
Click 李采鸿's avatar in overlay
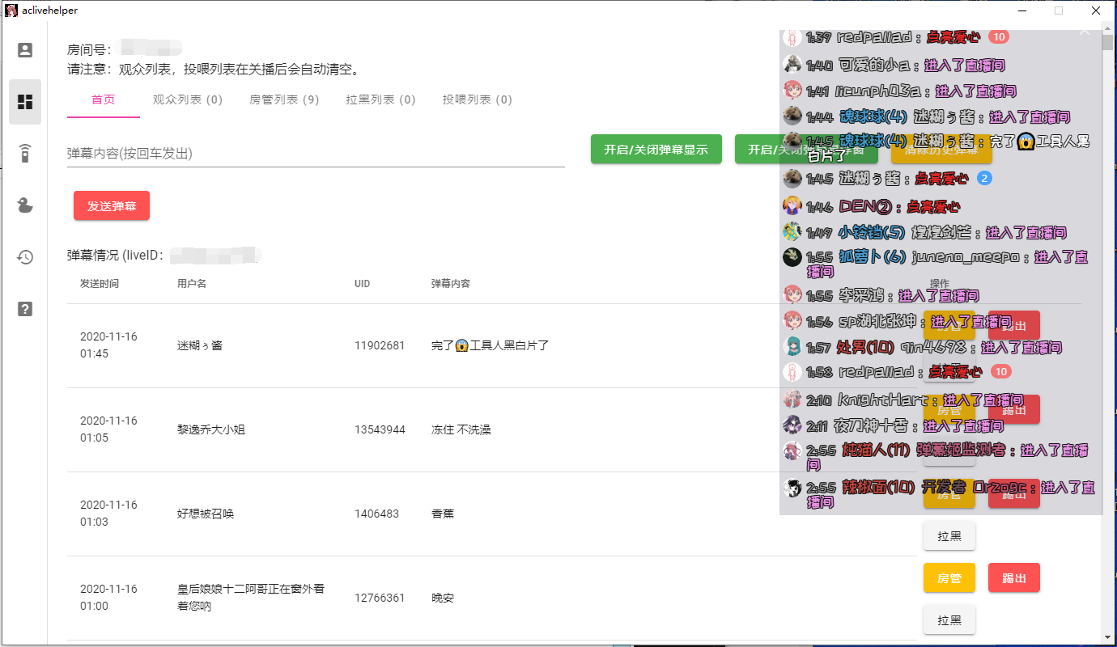tap(792, 294)
